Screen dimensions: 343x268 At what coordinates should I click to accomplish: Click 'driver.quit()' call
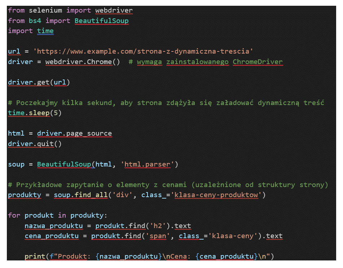(x=35, y=144)
